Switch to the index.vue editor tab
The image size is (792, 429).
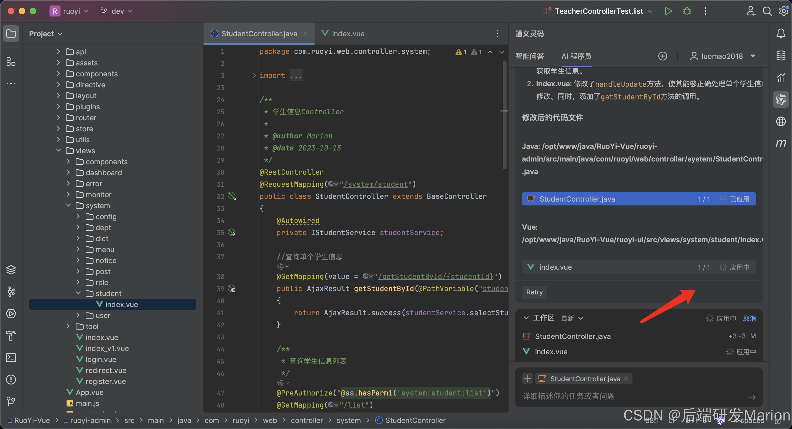347,34
